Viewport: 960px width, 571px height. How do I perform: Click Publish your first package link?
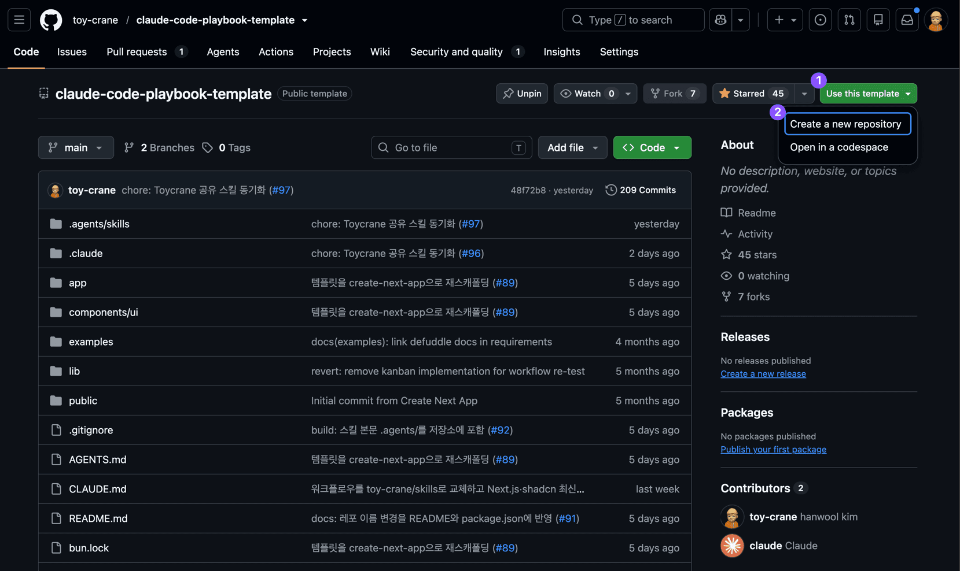[x=773, y=450]
